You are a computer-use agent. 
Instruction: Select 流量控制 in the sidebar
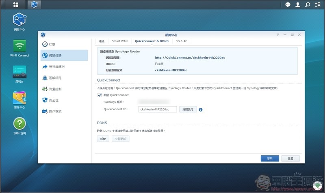(64, 89)
